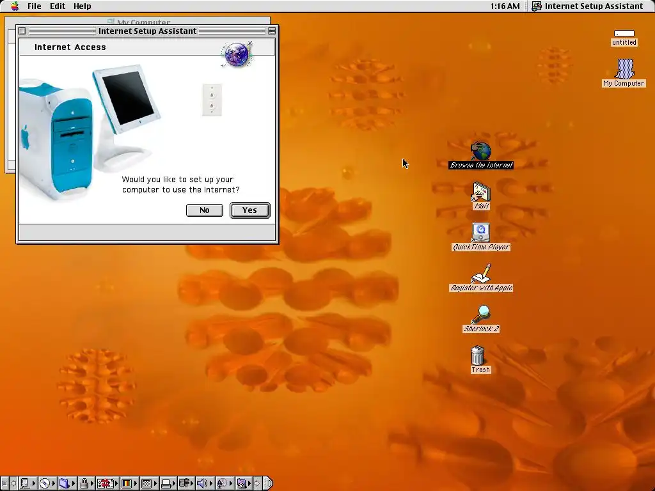This screenshot has width=655, height=491.
Task: Open the Remote Access strip module
Action: (x=186, y=483)
